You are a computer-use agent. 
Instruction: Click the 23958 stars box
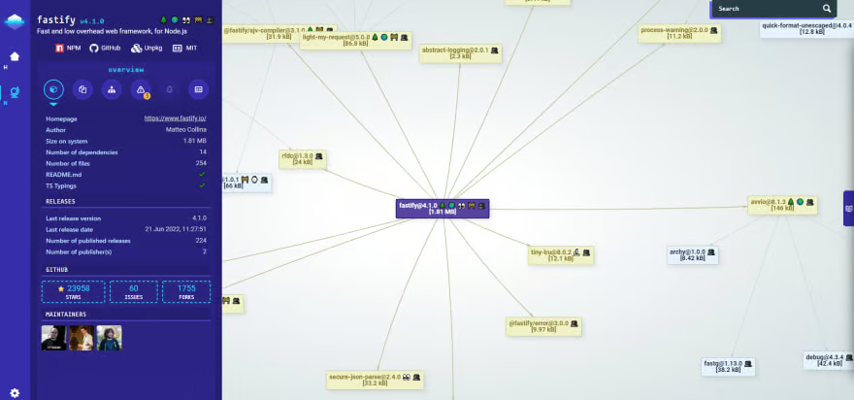pyautogui.click(x=74, y=291)
